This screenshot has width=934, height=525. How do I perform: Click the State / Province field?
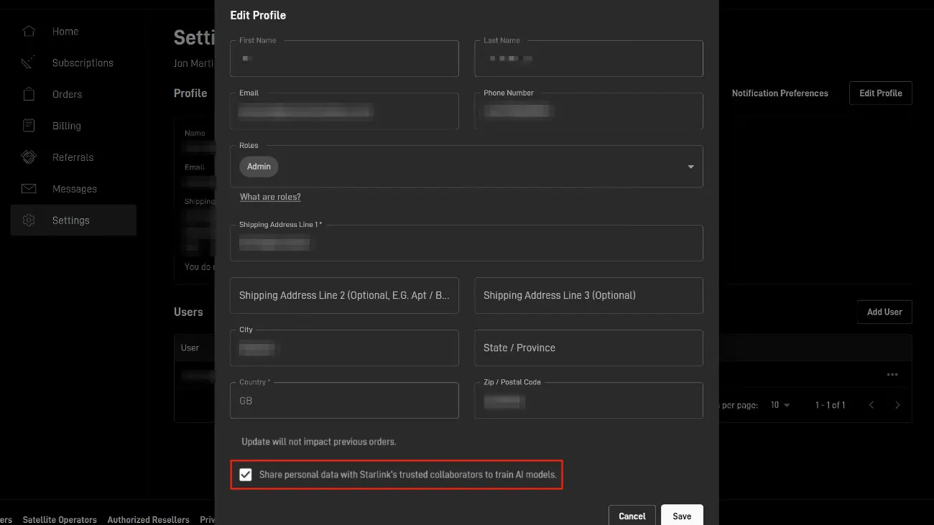coord(588,348)
